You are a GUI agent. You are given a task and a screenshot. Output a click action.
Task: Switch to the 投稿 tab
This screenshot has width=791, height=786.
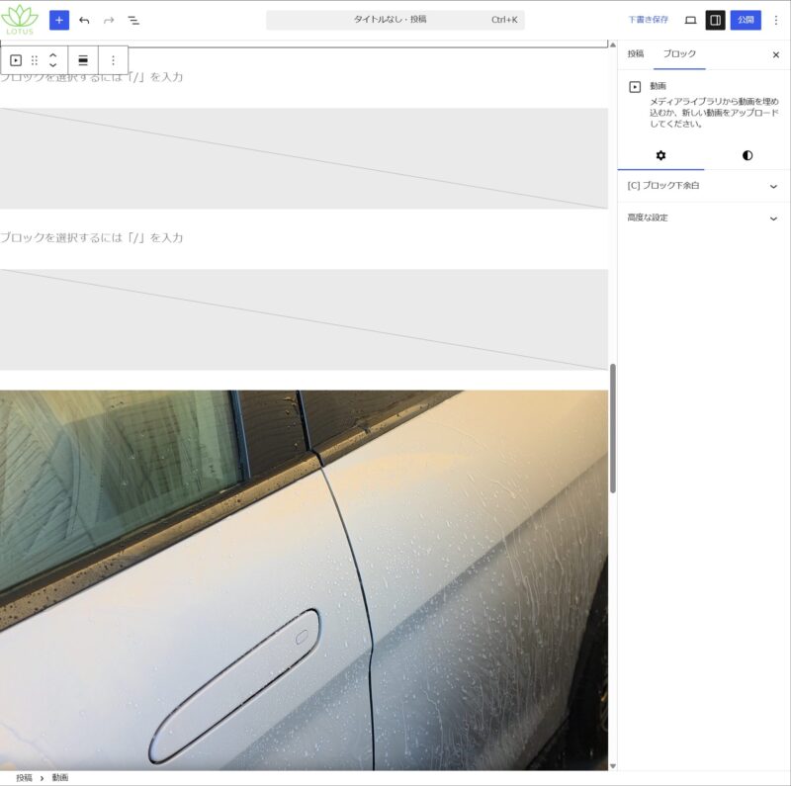pyautogui.click(x=636, y=54)
